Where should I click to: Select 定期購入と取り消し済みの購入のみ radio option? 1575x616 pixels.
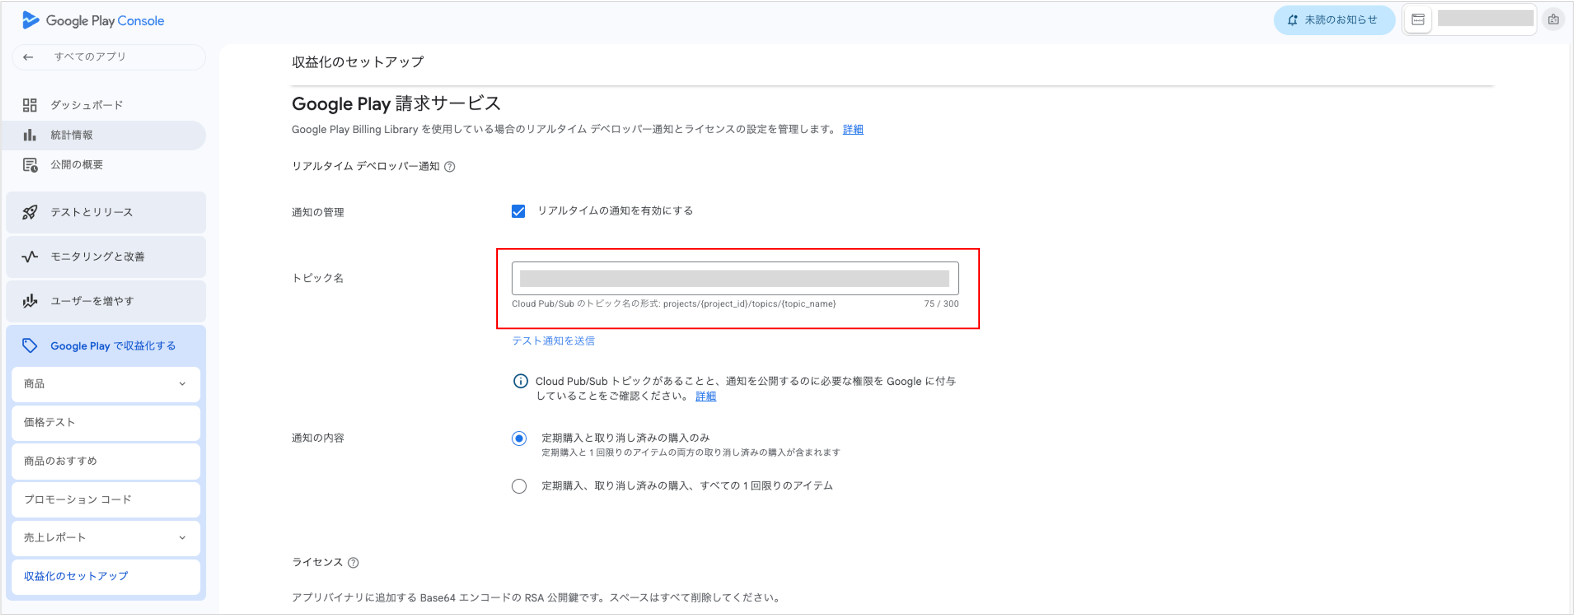(x=519, y=439)
